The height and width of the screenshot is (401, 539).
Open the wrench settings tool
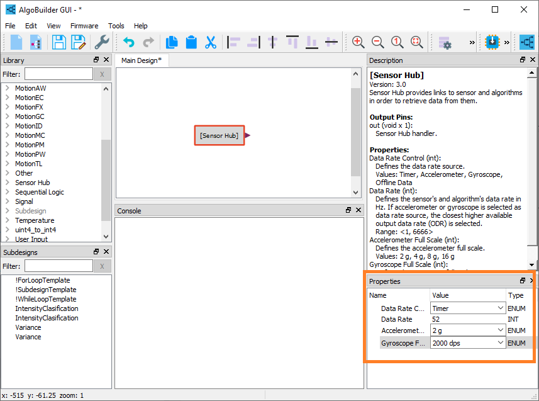click(102, 42)
